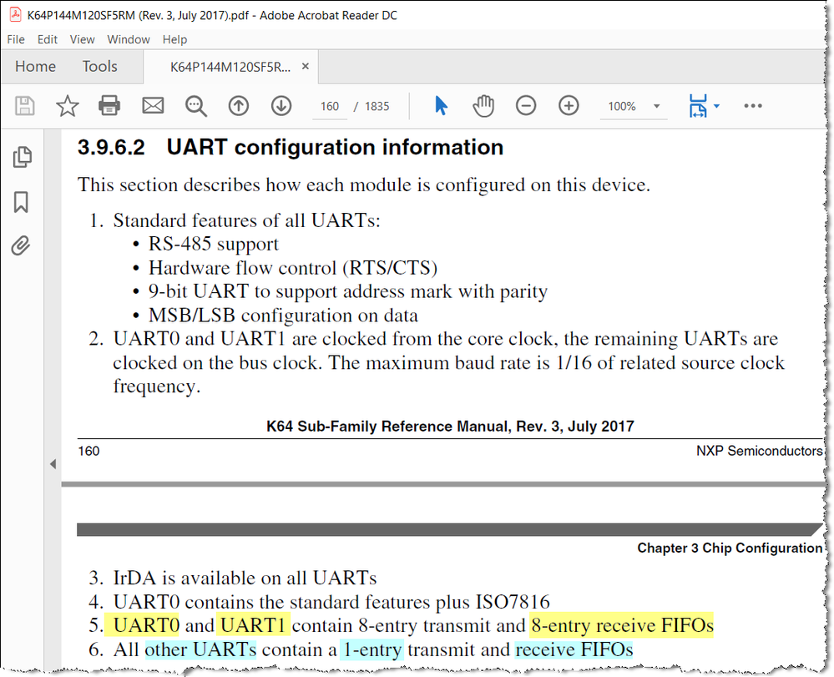Viewport: 834px width, 677px height.
Task: Go to previous page arrow
Action: click(238, 106)
